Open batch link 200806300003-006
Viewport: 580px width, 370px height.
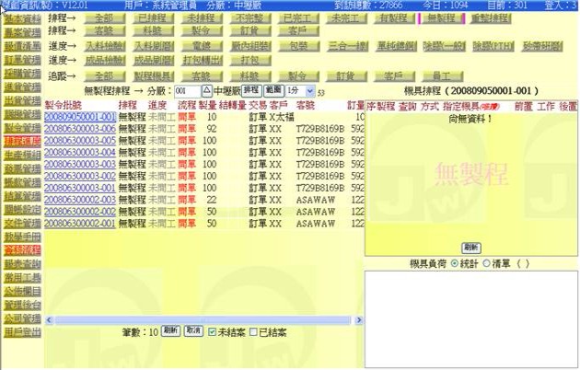(x=80, y=130)
